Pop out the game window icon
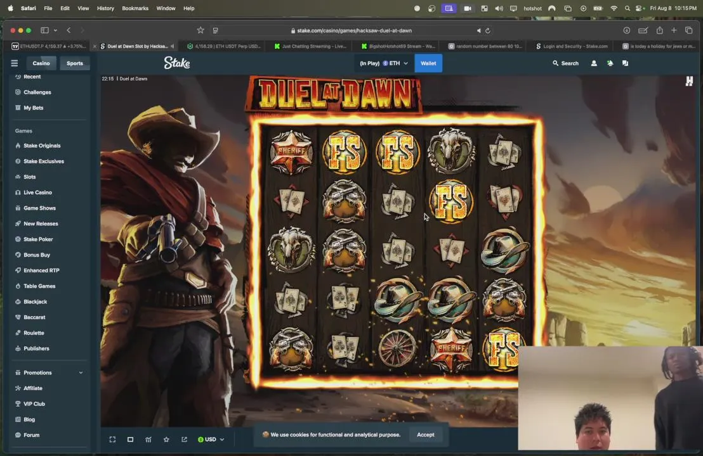 click(184, 440)
